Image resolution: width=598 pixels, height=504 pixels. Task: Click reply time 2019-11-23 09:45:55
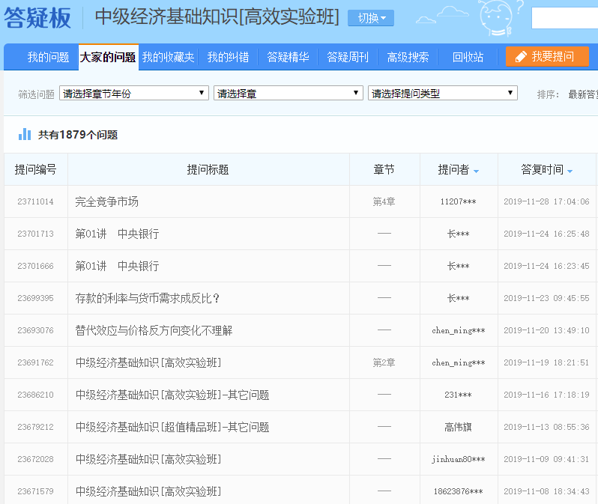[546, 298]
